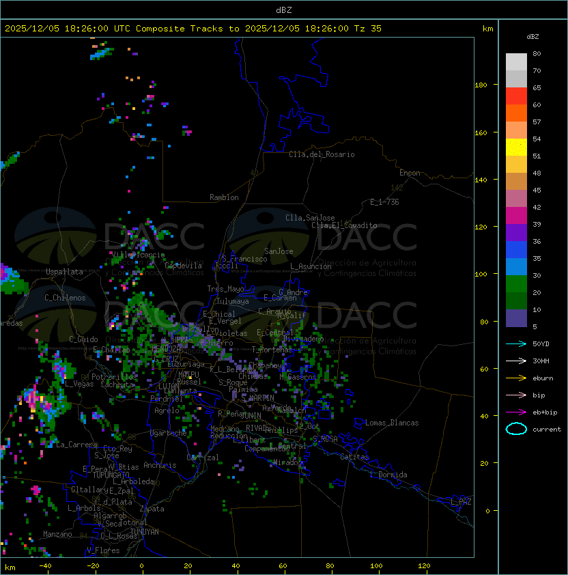Screen dimensions: 568x575
Task: Select the slate purple 5–10 dBZ swatch
Action: coord(516,318)
